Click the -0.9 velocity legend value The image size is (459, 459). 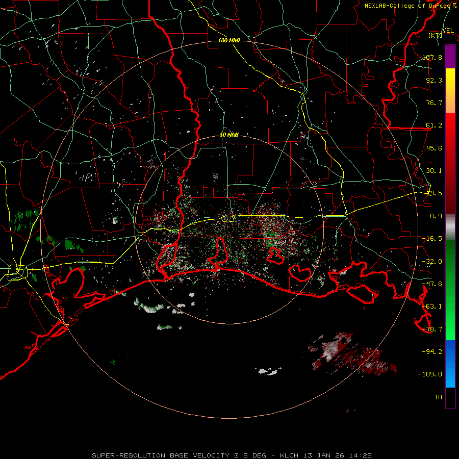[434, 216]
